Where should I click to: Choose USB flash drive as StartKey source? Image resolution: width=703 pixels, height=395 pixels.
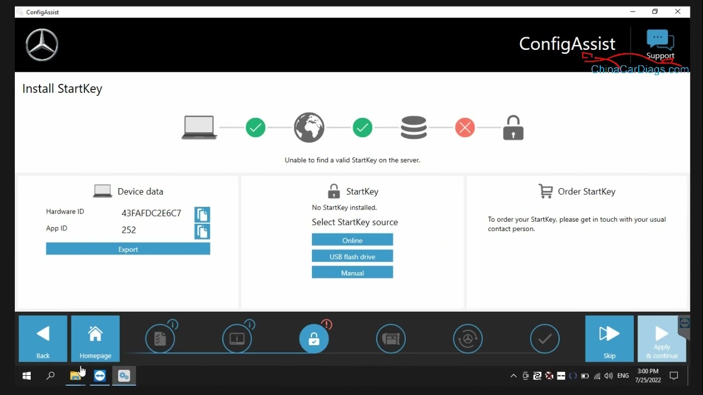click(353, 256)
